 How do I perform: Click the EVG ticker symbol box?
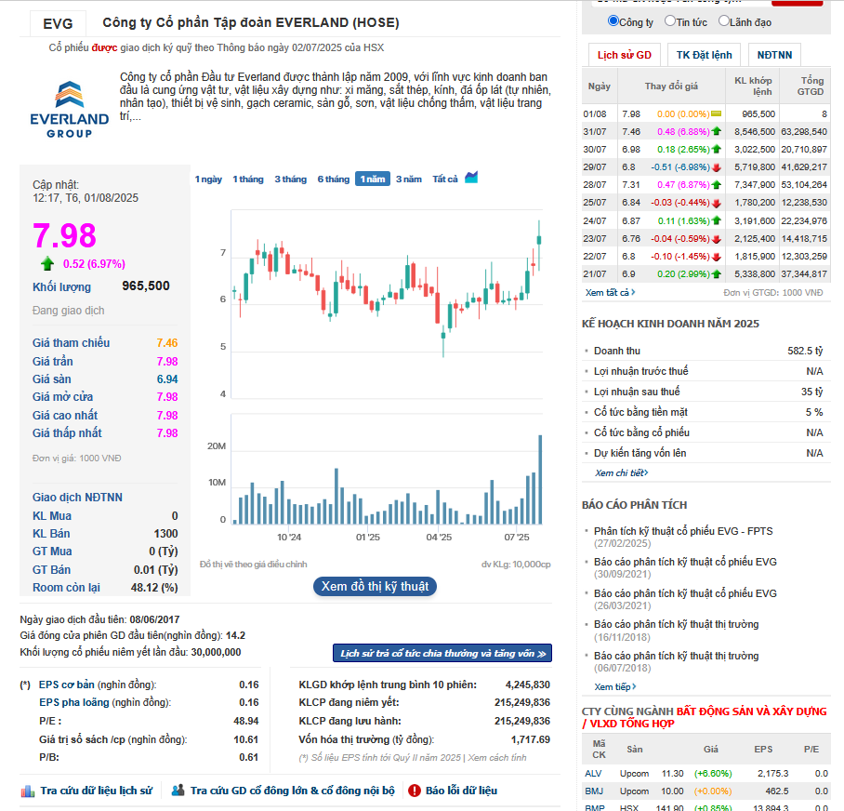(58, 23)
